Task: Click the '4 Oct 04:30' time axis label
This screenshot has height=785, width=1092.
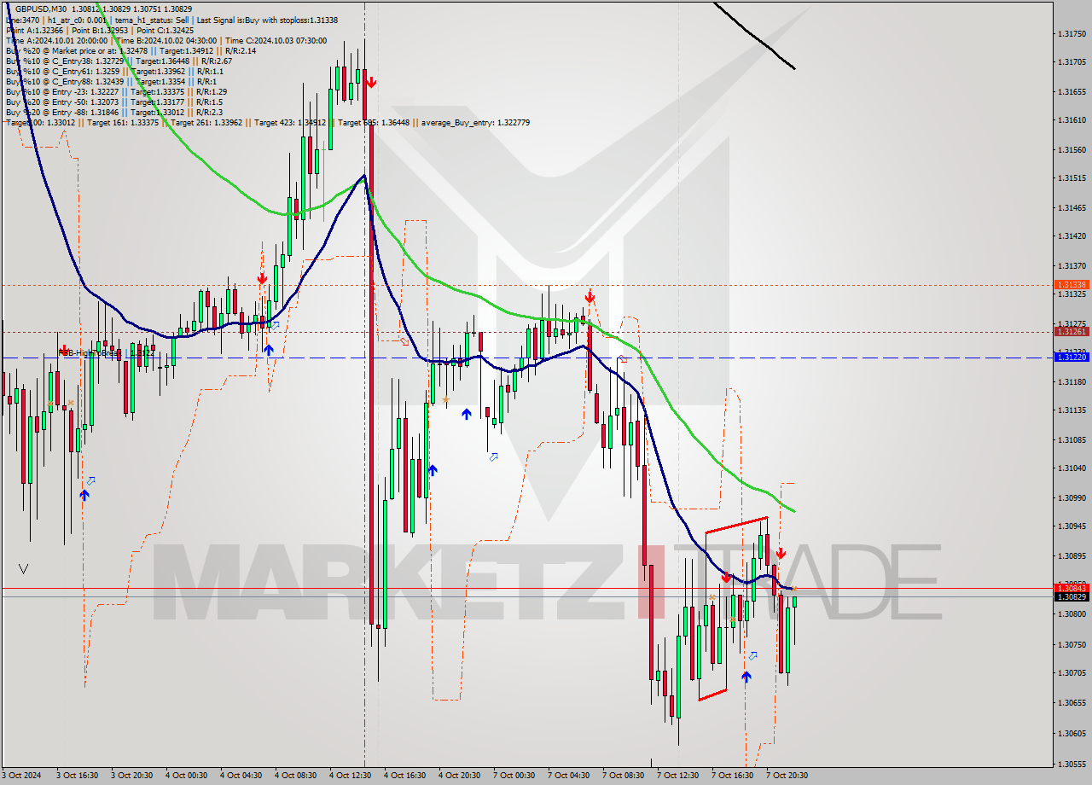Action: [241, 776]
